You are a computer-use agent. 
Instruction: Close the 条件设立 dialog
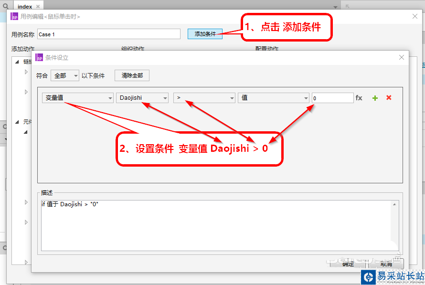coord(402,57)
